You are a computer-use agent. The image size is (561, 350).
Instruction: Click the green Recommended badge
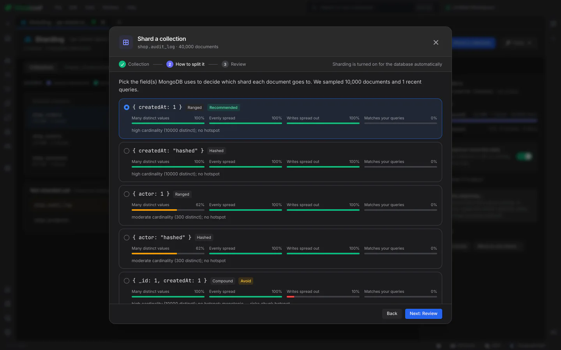[x=223, y=107]
